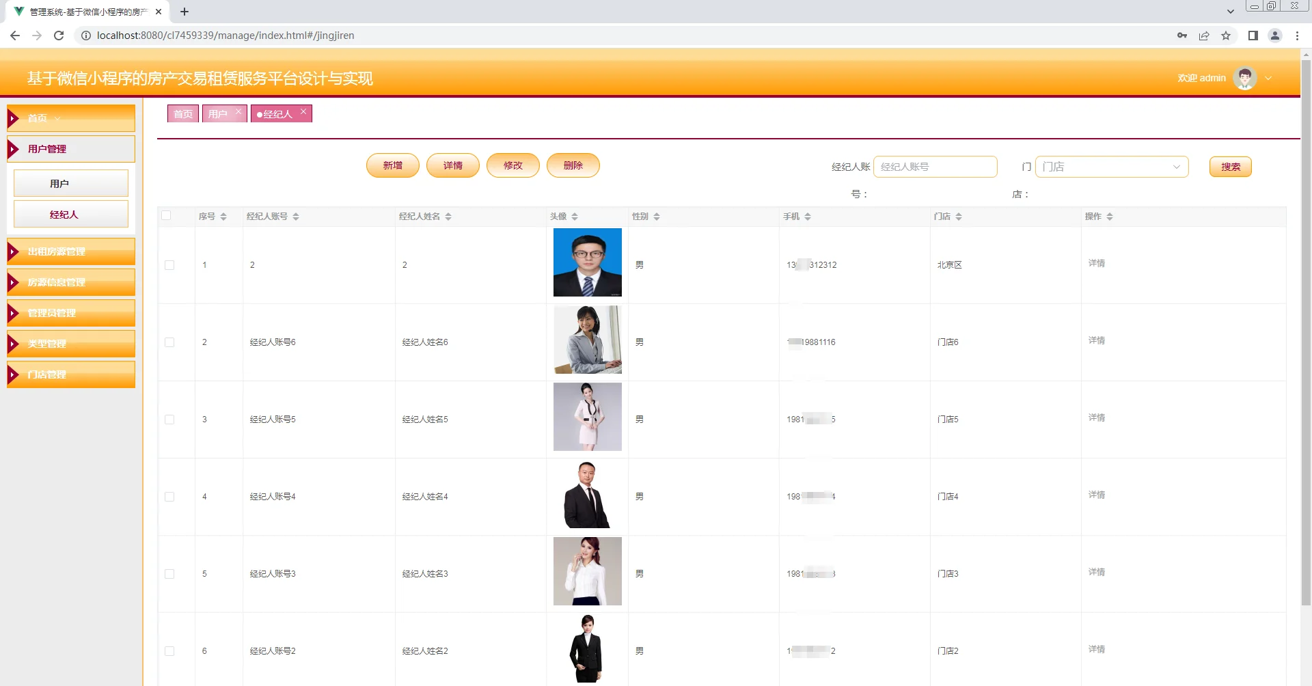1312x686 pixels.
Task: Select the checkbox for 经纪人账号4 row
Action: click(x=169, y=497)
